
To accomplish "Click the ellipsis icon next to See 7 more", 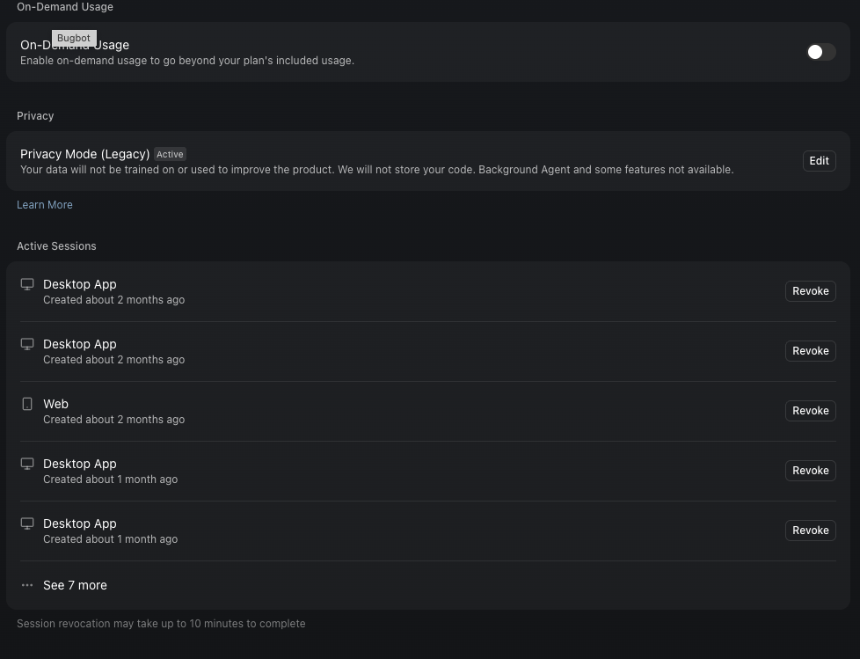I will (27, 585).
